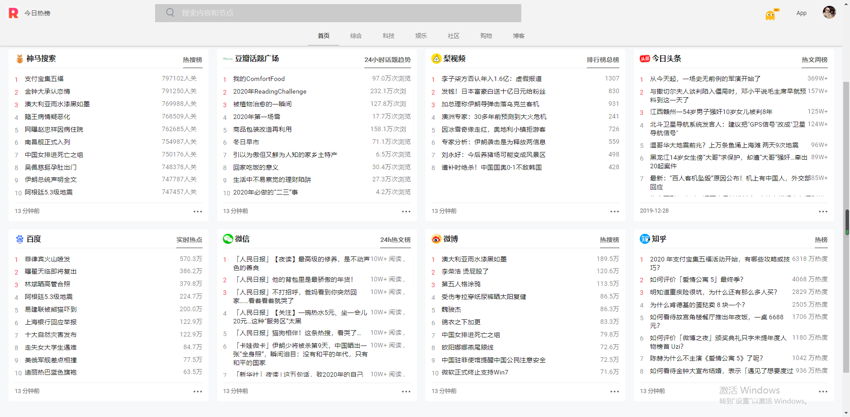
Task: Open 知乎 热榜 label
Action: tap(821, 240)
